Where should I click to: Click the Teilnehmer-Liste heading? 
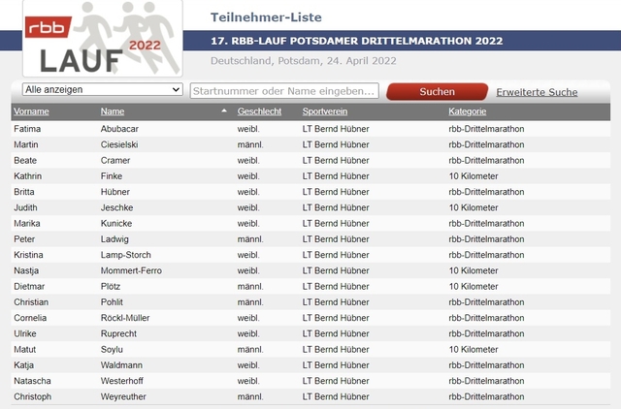pyautogui.click(x=266, y=17)
